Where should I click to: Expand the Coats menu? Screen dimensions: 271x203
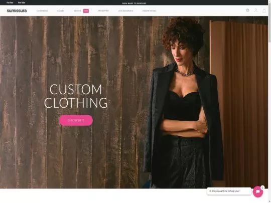[61, 11]
